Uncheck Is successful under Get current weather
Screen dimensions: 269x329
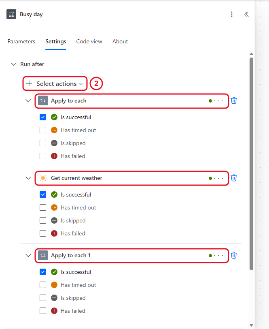(43, 194)
